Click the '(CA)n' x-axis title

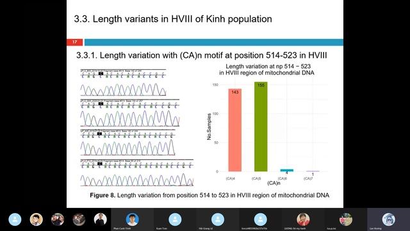click(274, 183)
